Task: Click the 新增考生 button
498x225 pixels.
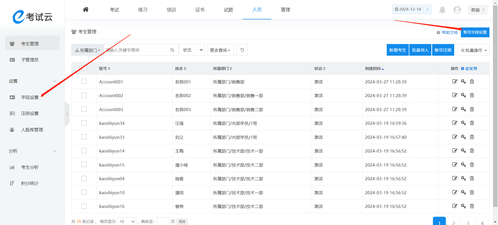Action: point(397,50)
